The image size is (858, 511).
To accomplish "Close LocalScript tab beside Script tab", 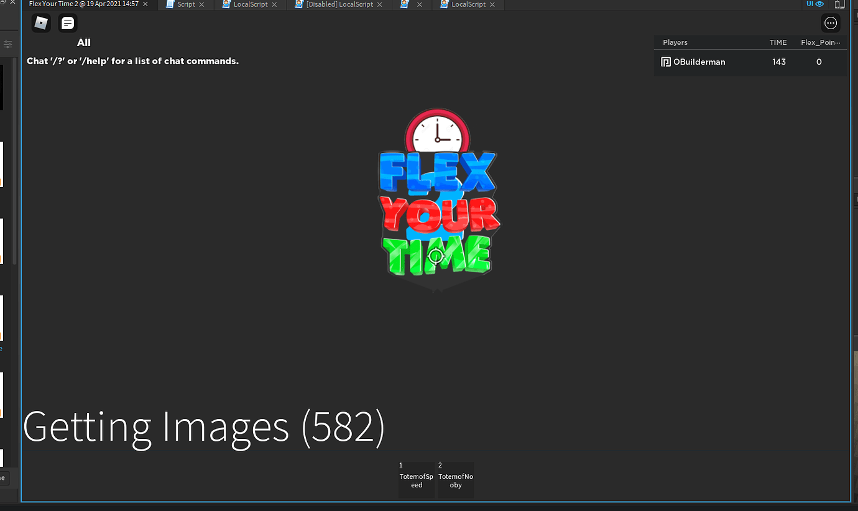I will coord(274,4).
